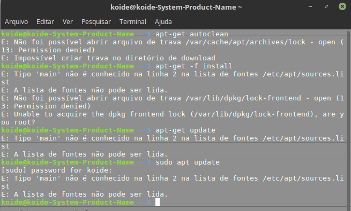Click 'E: Impossível criar trava no diretório' line
The height and width of the screenshot is (211, 351).
pyautogui.click(x=108, y=58)
